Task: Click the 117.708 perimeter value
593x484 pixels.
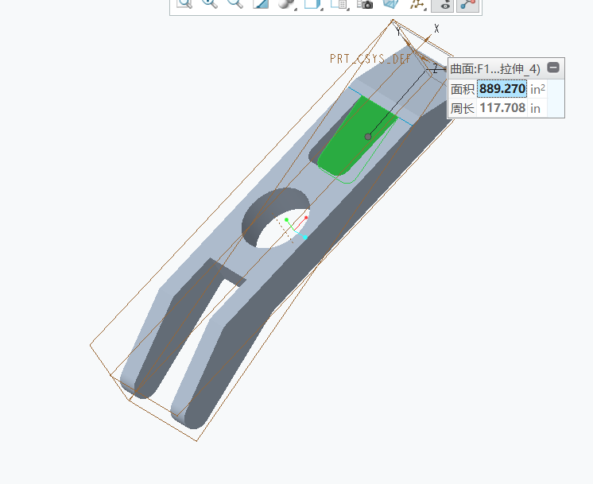Action: [502, 108]
